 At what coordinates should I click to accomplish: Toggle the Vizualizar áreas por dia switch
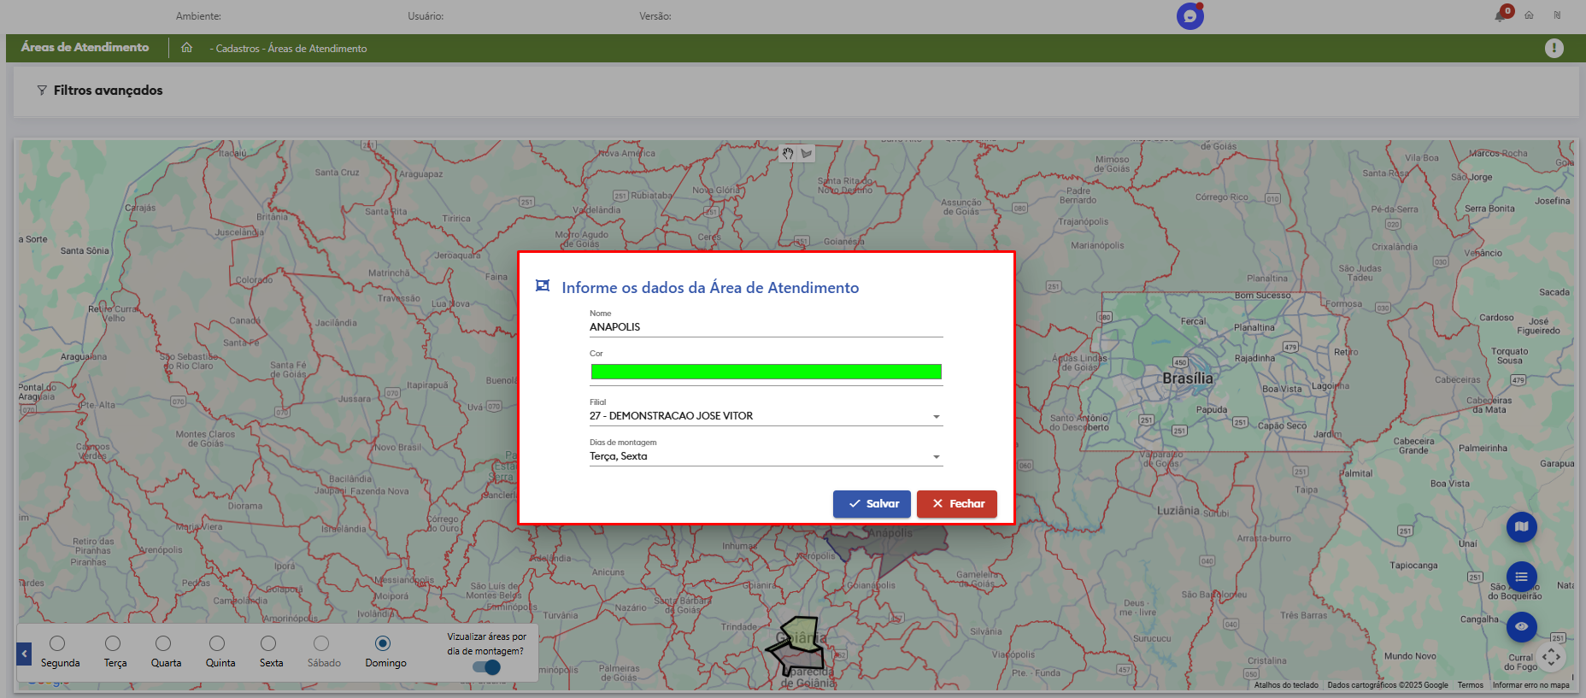coord(486,667)
